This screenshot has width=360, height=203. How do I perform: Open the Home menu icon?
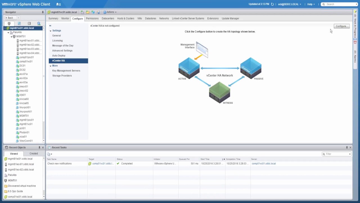[x=58, y=4]
